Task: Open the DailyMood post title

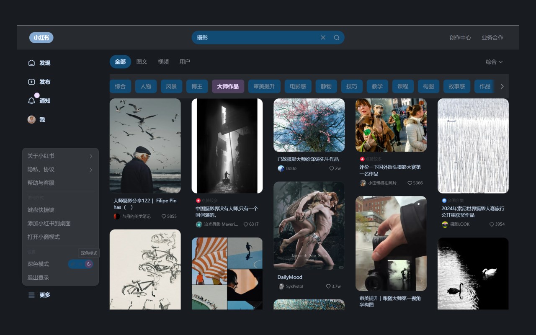Action: tap(290, 277)
